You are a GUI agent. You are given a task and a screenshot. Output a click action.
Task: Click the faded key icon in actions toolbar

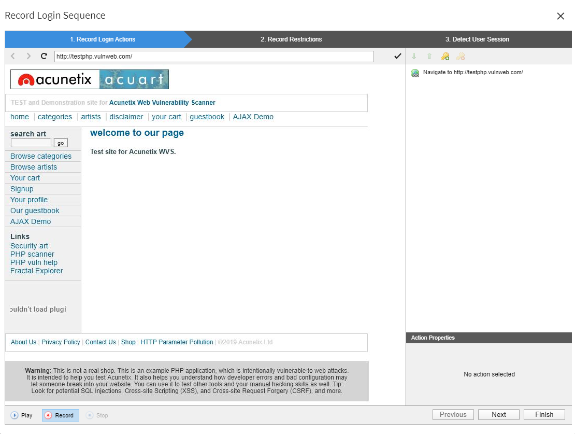pyautogui.click(x=461, y=56)
